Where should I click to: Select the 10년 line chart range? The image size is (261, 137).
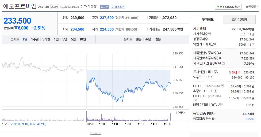[x=83, y=39]
